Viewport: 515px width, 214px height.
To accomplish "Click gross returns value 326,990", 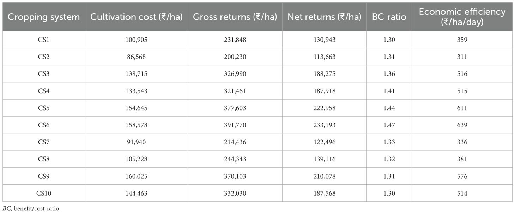I will [235, 74].
